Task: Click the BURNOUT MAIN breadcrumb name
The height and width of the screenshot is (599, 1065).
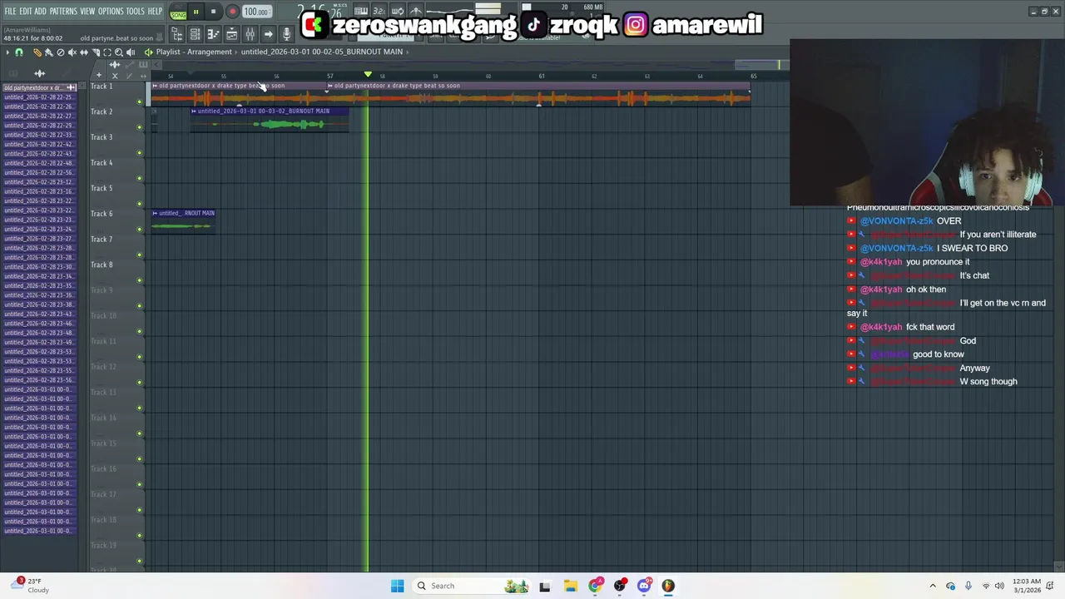Action: point(322,52)
